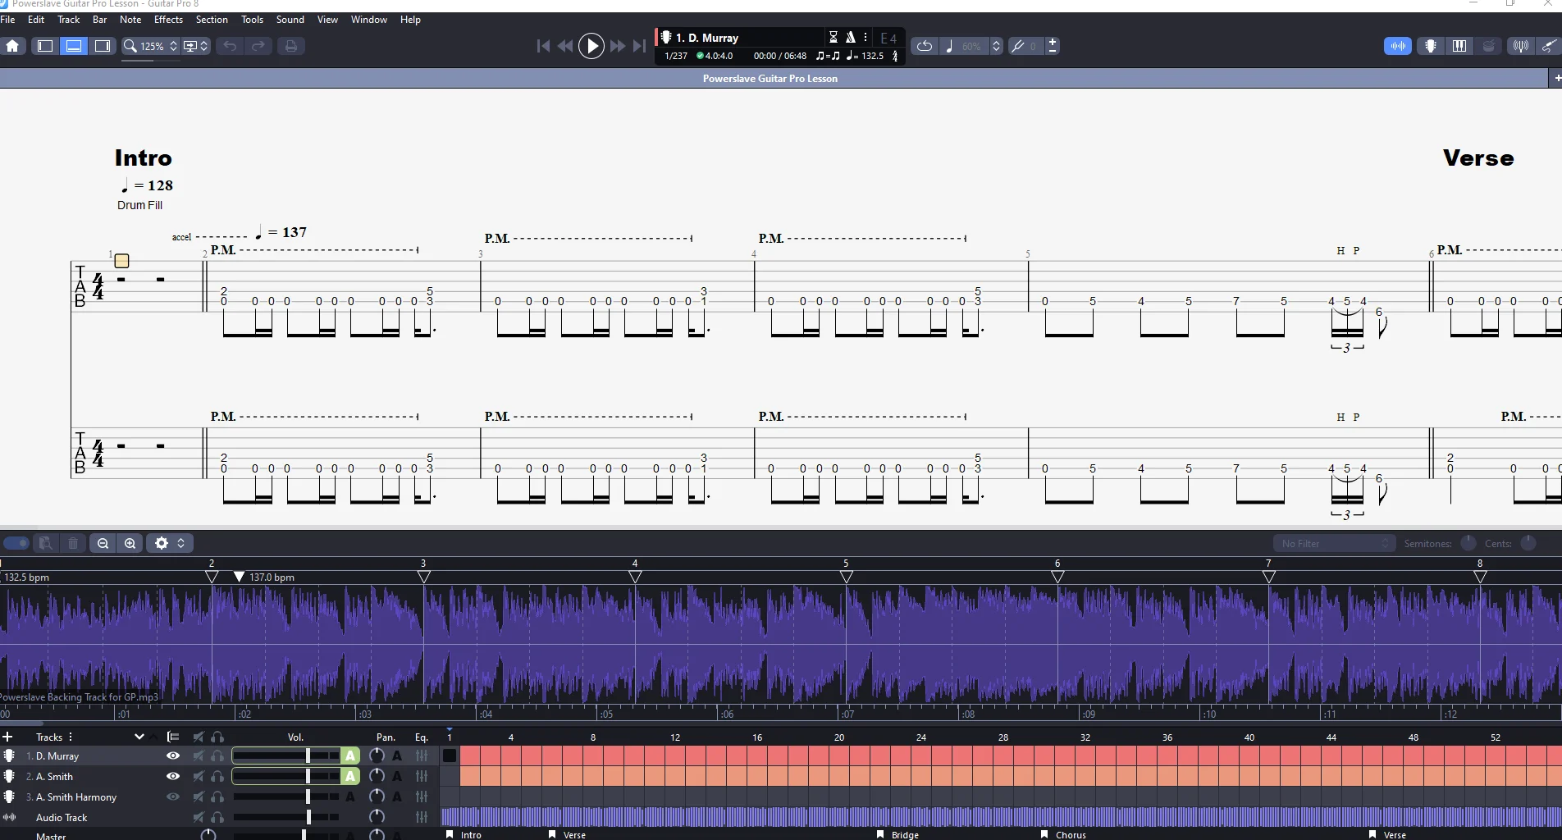
Task: Jump to last bar
Action: pyautogui.click(x=639, y=46)
